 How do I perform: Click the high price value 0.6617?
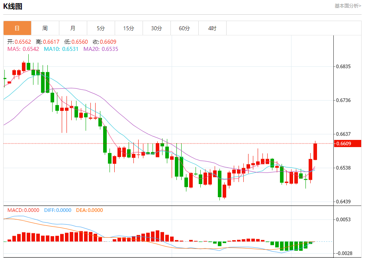(51, 42)
